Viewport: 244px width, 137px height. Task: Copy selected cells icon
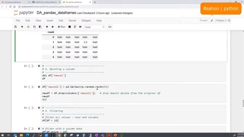click(34, 27)
